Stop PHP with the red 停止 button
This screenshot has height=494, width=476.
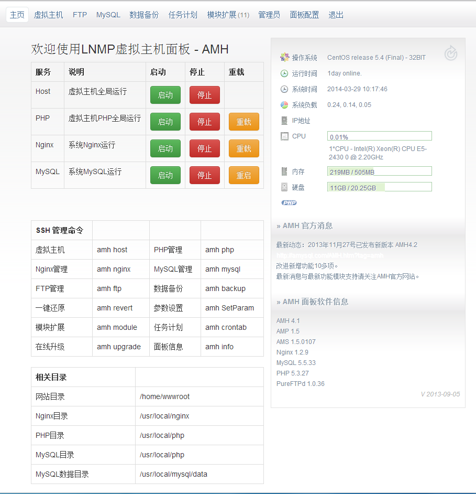204,122
